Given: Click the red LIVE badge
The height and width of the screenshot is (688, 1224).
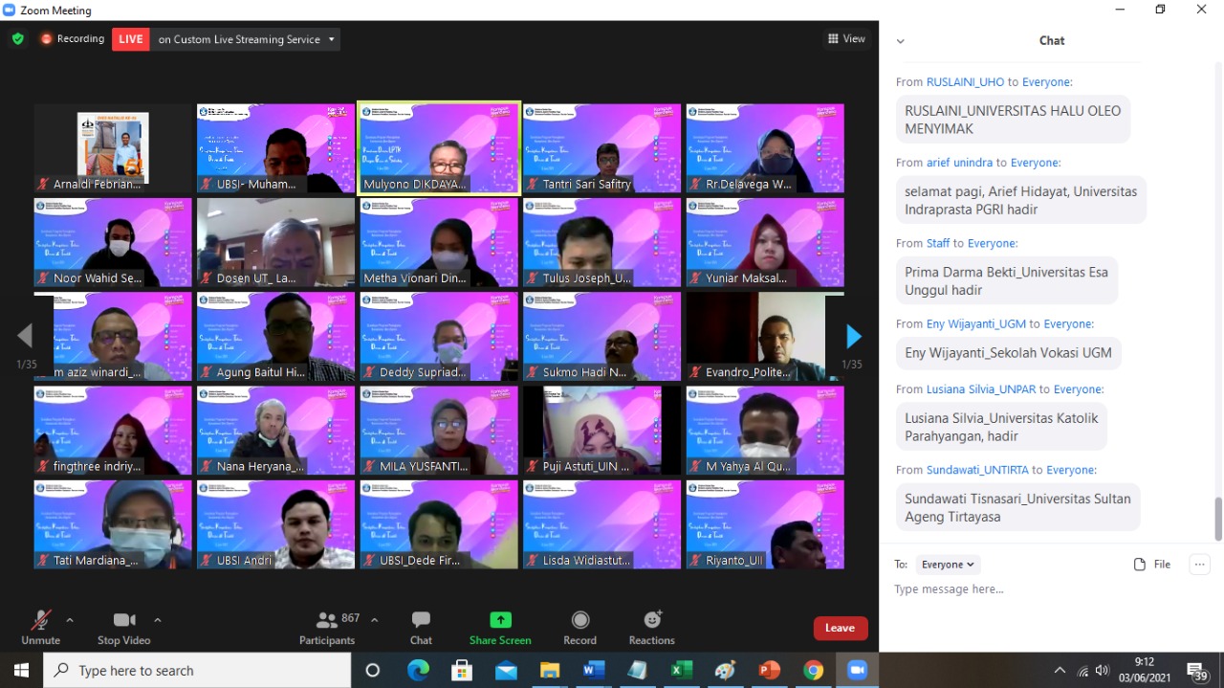Looking at the screenshot, I should 131,39.
